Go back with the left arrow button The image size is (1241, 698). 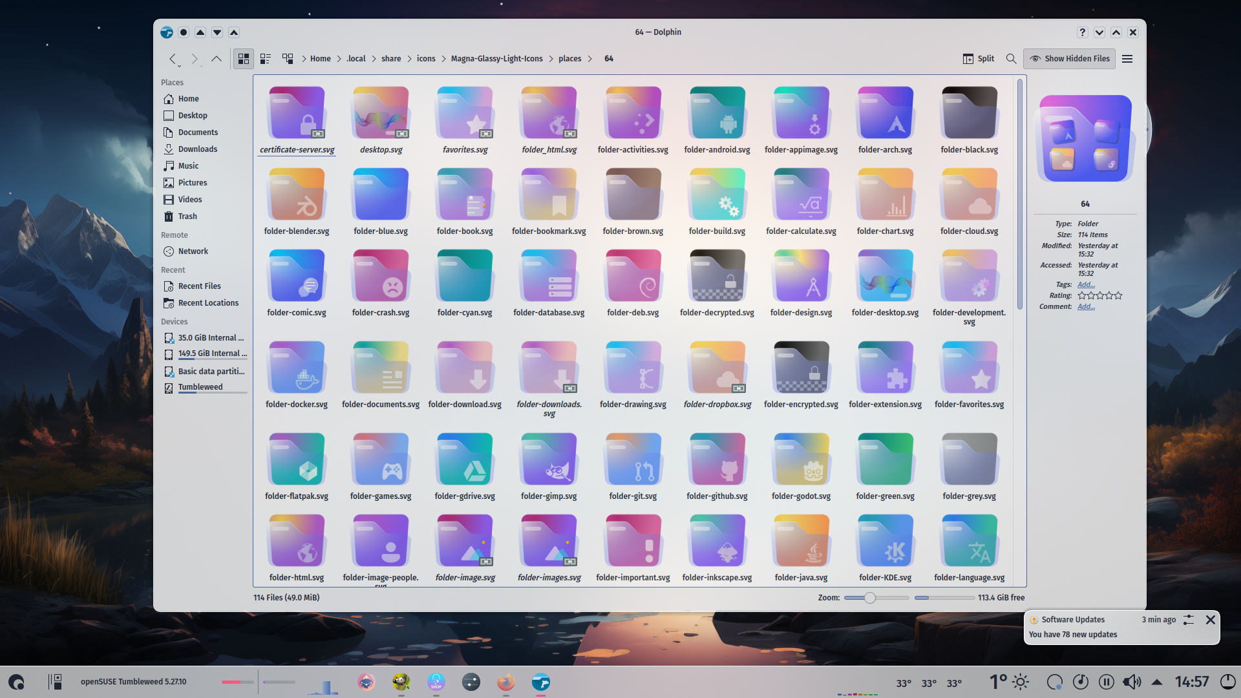(x=173, y=59)
